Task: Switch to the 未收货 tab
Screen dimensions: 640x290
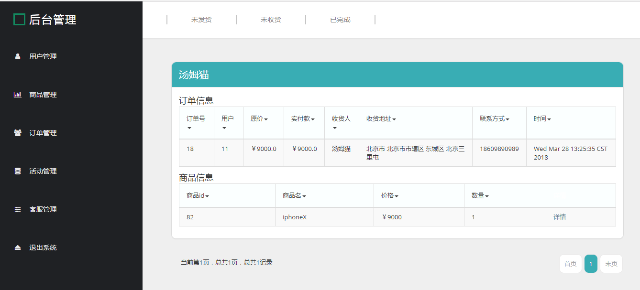Action: coord(271,20)
